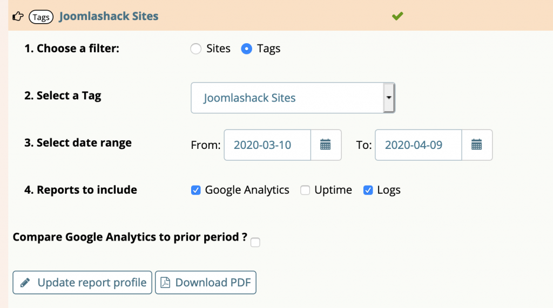
Task: Select the Tags filter radio button
Action: (246, 49)
